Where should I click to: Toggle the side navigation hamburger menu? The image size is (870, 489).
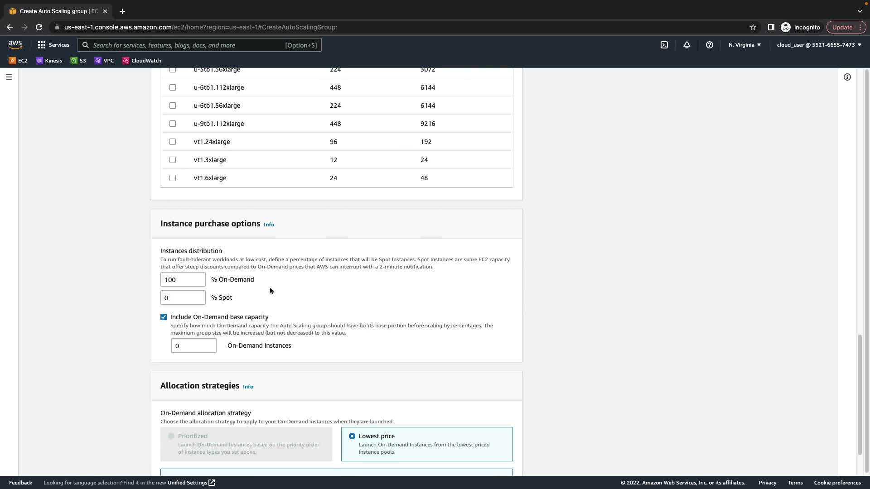9,77
